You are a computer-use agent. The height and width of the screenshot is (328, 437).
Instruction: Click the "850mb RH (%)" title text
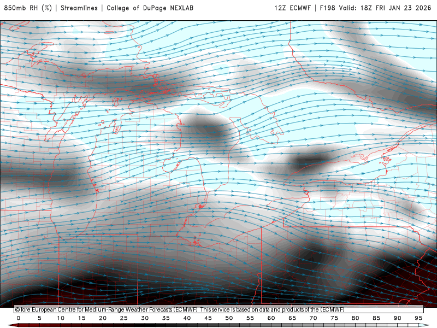[x=28, y=8]
